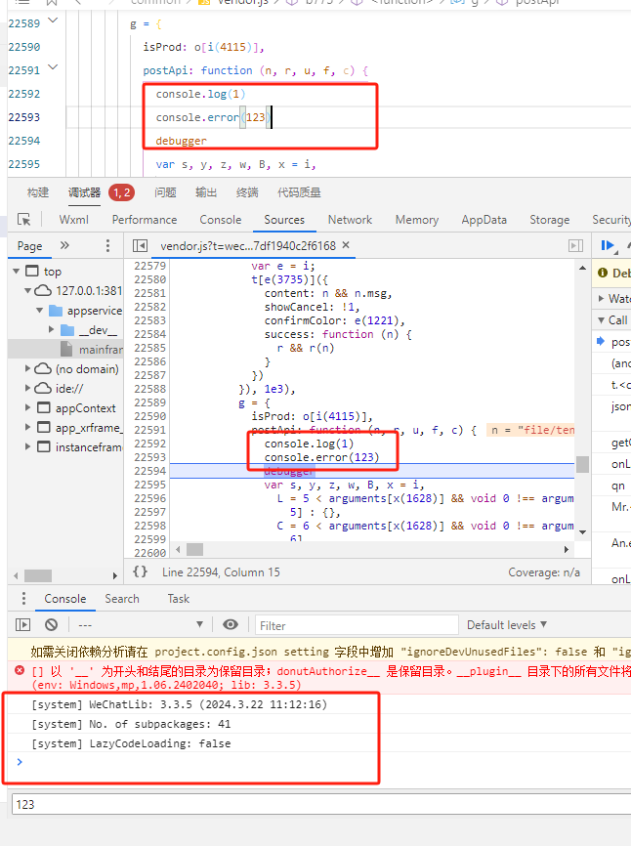This screenshot has width=631, height=846.
Task: Click line number 22592 in Sources gutter
Action: pyautogui.click(x=149, y=444)
